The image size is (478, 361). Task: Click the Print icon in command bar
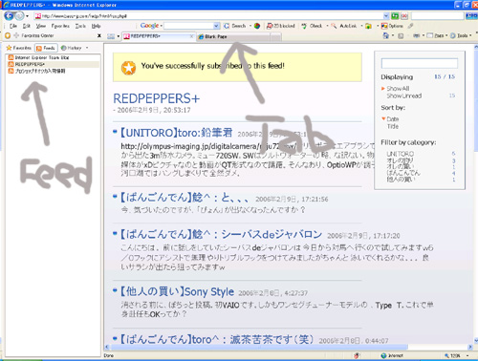(416, 35)
